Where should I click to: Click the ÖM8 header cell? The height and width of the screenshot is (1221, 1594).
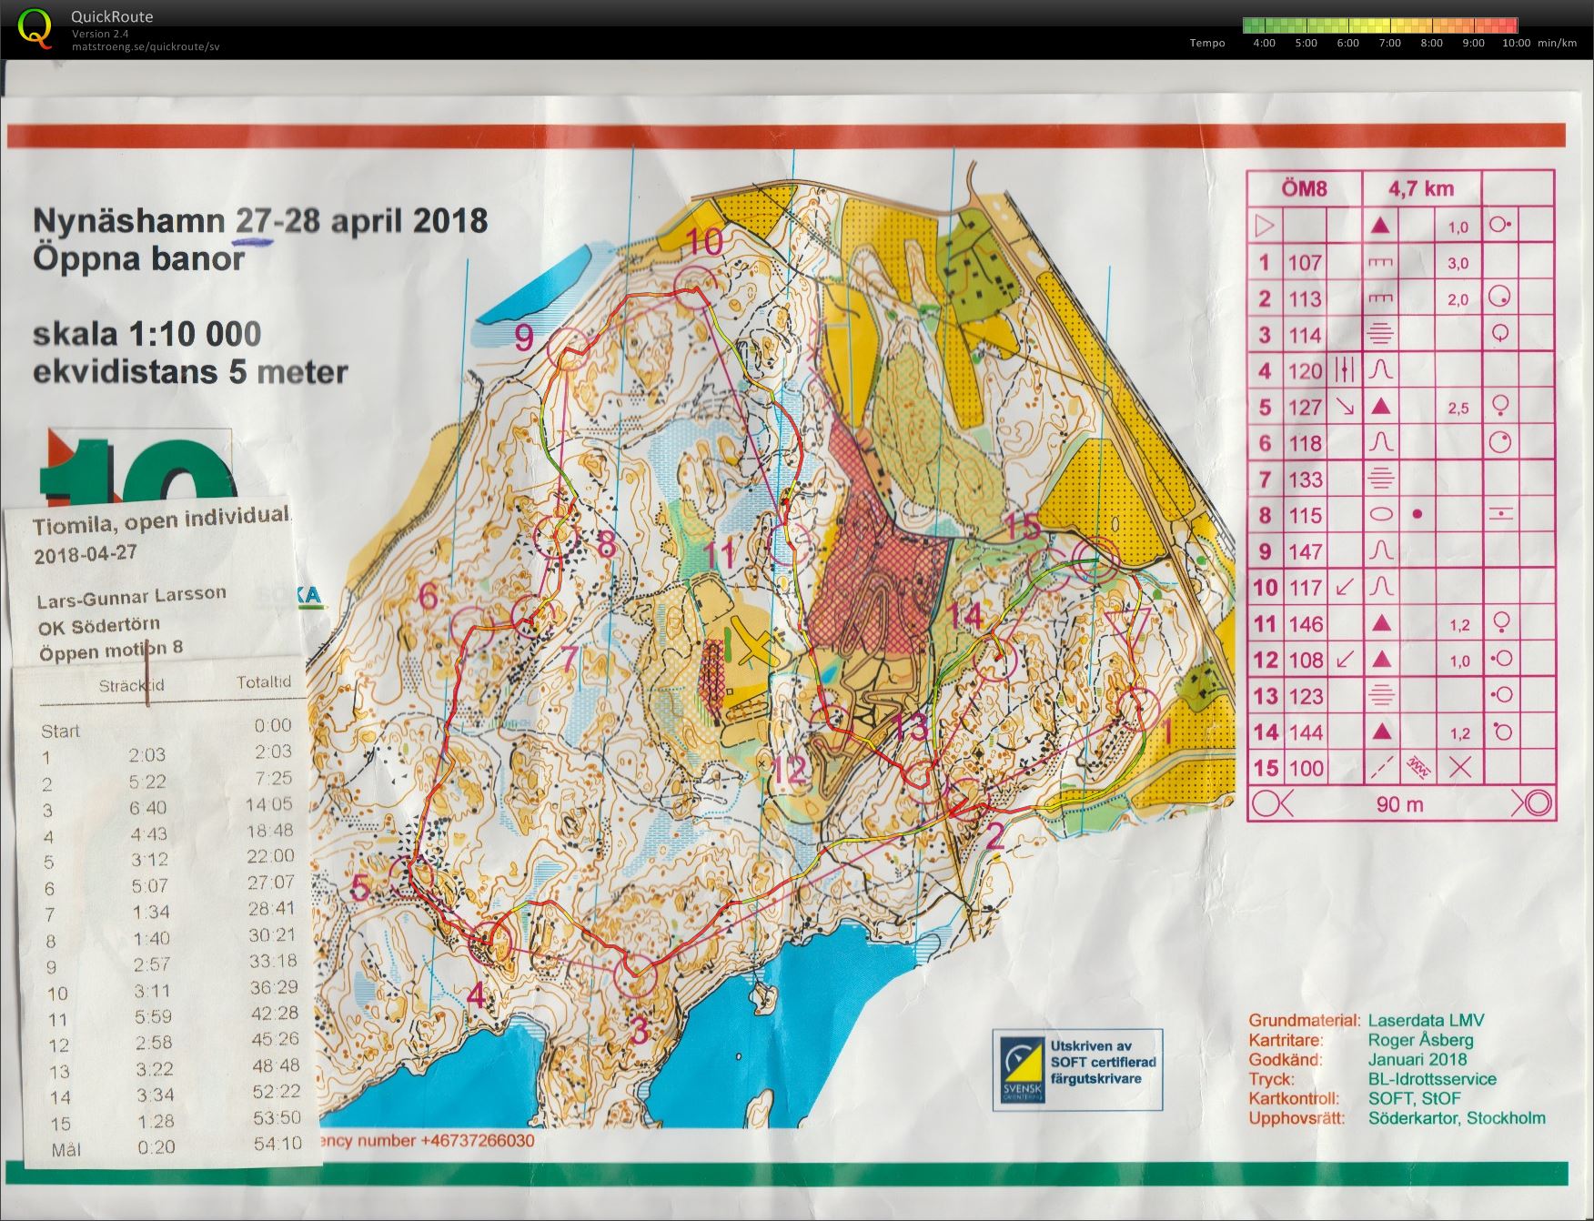[1305, 188]
